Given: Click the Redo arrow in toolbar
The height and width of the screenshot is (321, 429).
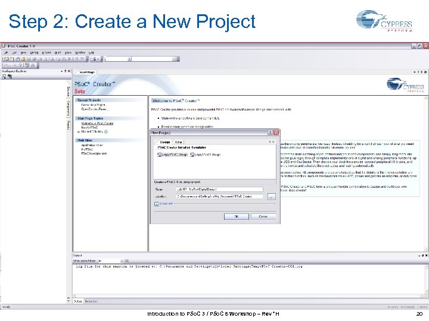Looking at the screenshot, I should [82, 59].
